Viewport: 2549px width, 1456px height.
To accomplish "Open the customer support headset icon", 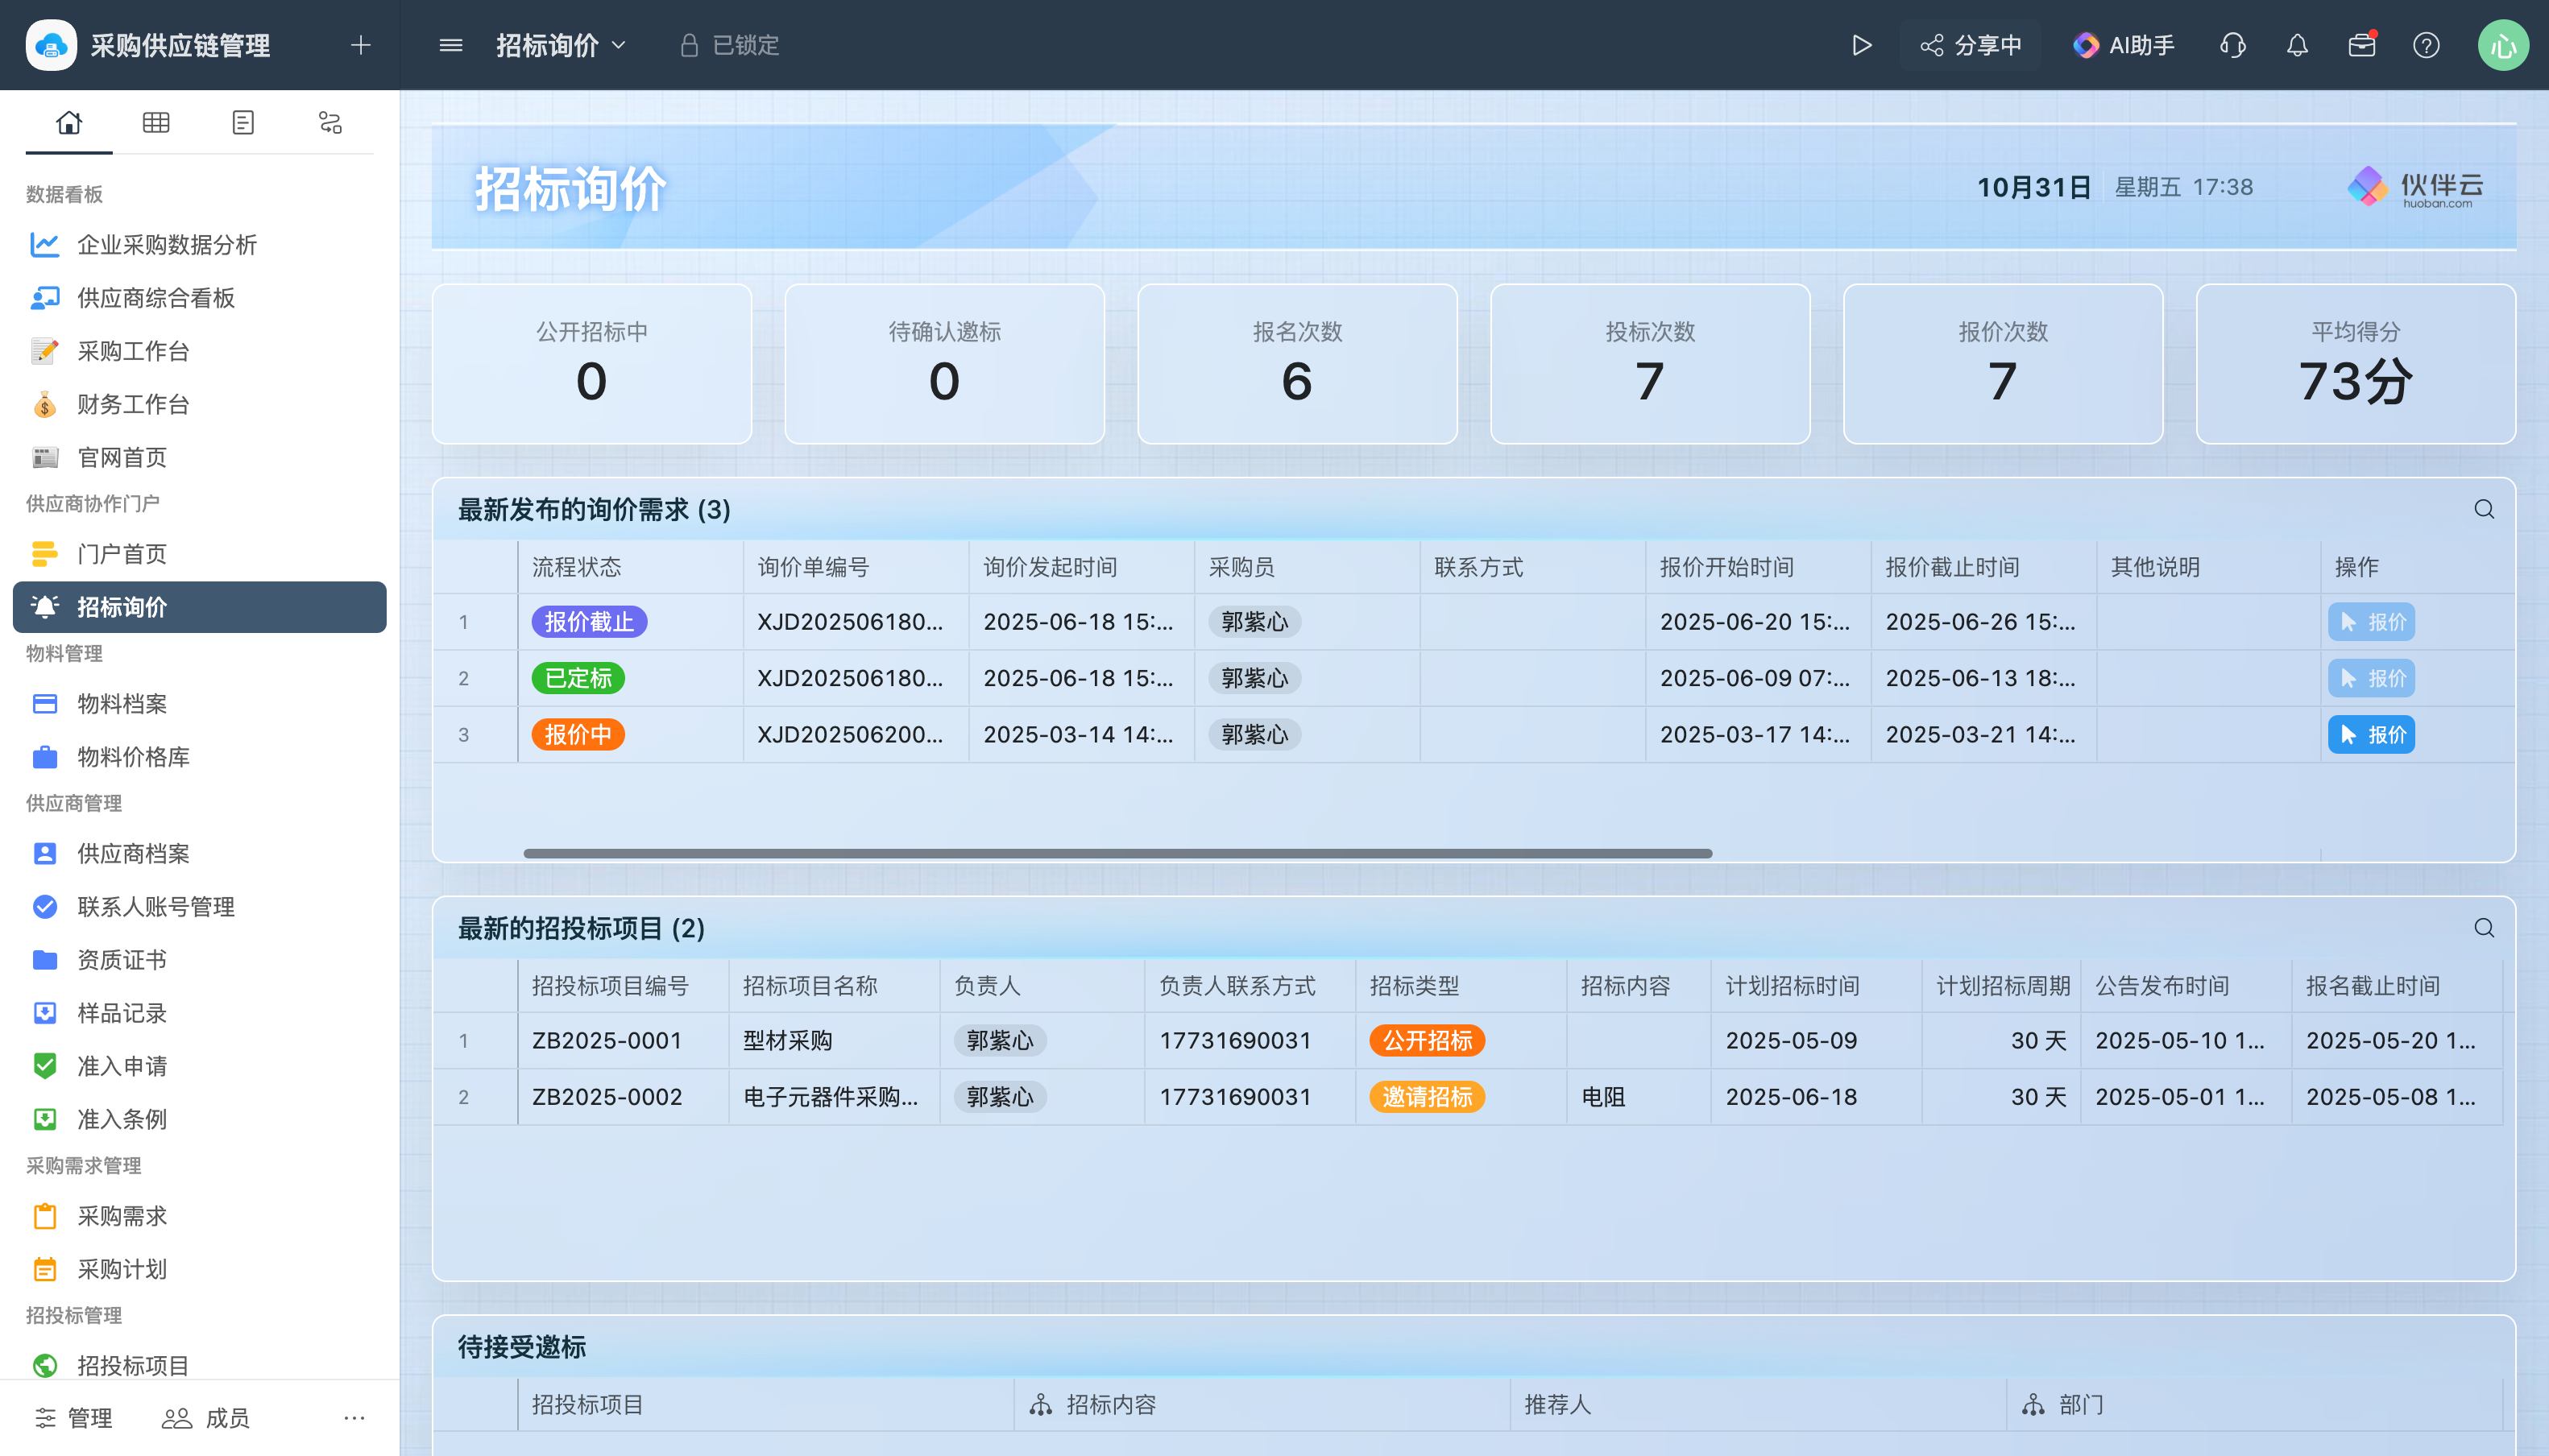I will pyautogui.click(x=2232, y=45).
